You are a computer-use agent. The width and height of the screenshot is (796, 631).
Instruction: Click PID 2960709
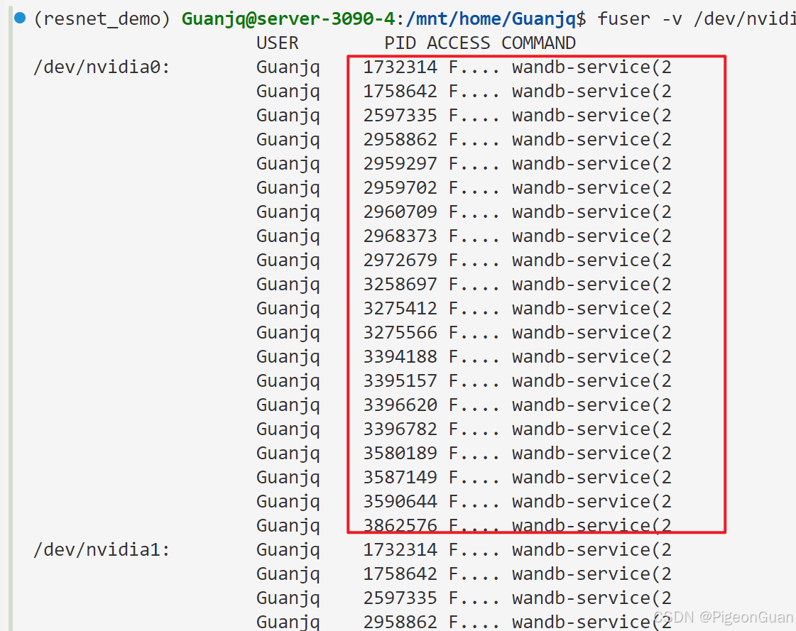(x=400, y=212)
